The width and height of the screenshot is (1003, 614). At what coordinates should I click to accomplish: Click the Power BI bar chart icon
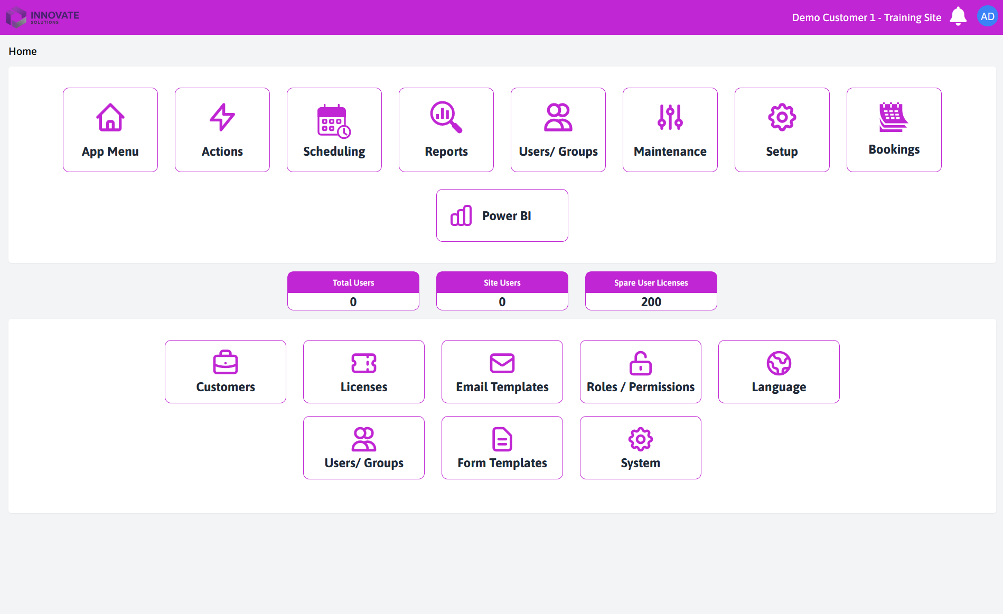pyautogui.click(x=461, y=215)
